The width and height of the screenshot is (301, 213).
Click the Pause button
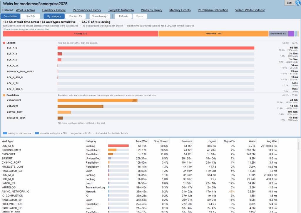[x=140, y=16]
